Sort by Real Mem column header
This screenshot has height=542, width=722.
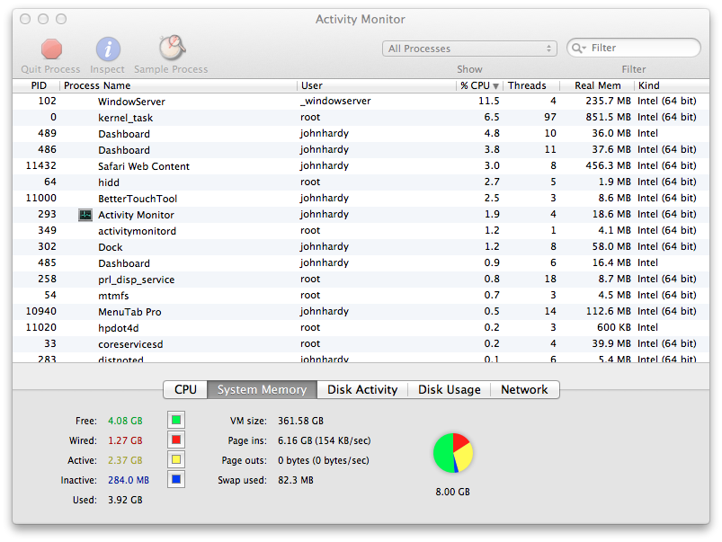597,85
